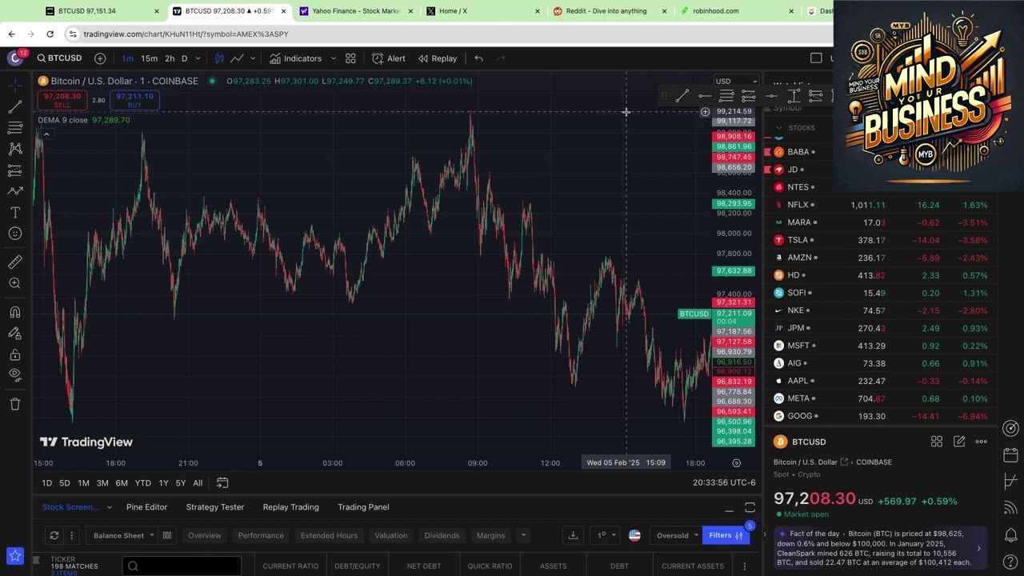Select the Zoom In tool
The width and height of the screenshot is (1024, 576).
(x=14, y=283)
